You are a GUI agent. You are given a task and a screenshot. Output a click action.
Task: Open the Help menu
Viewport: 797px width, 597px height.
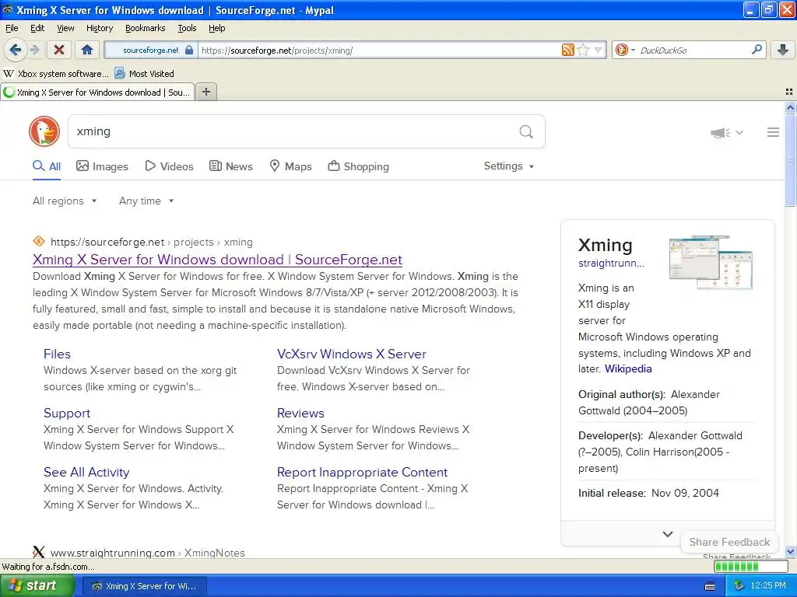pos(217,28)
